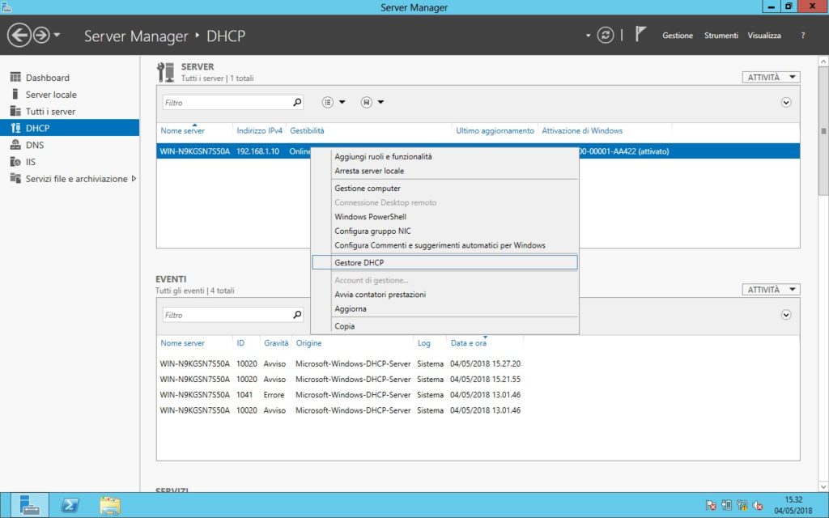Open the notifications flag
The height and width of the screenshot is (518, 829).
pos(640,35)
